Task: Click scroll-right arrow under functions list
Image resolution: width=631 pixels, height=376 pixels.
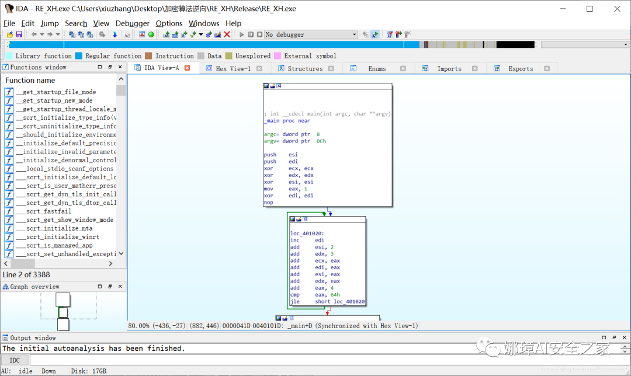Action: point(110,263)
